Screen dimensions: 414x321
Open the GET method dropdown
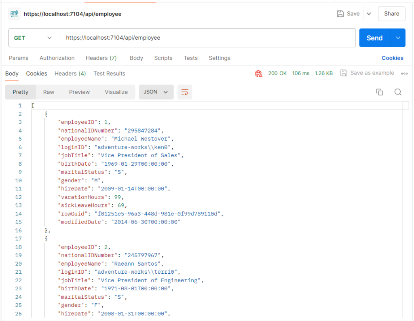33,38
